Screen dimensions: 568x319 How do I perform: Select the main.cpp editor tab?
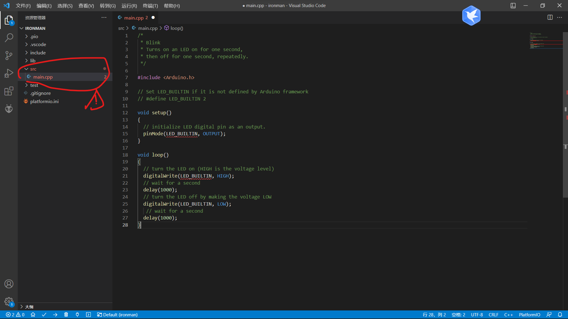(134, 18)
